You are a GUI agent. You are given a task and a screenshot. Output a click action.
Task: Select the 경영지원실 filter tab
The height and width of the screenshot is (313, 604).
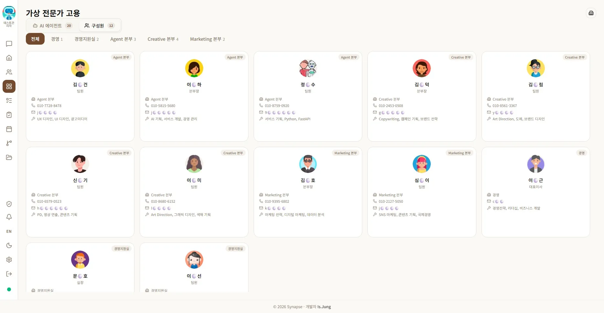pos(87,39)
